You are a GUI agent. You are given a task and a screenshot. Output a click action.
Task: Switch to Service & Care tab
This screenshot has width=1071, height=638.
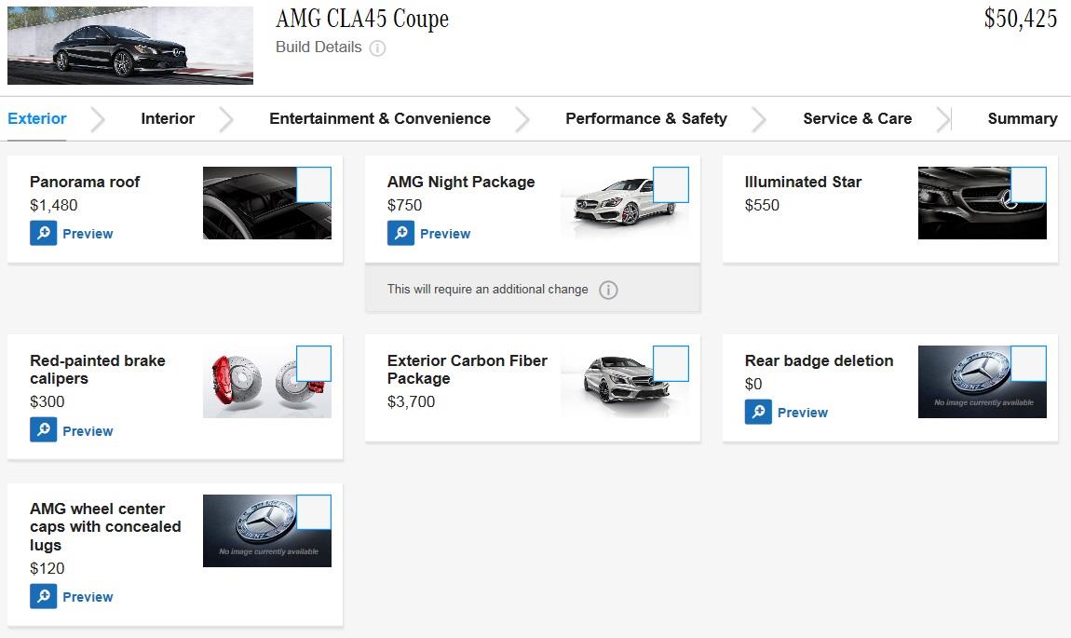(x=857, y=118)
